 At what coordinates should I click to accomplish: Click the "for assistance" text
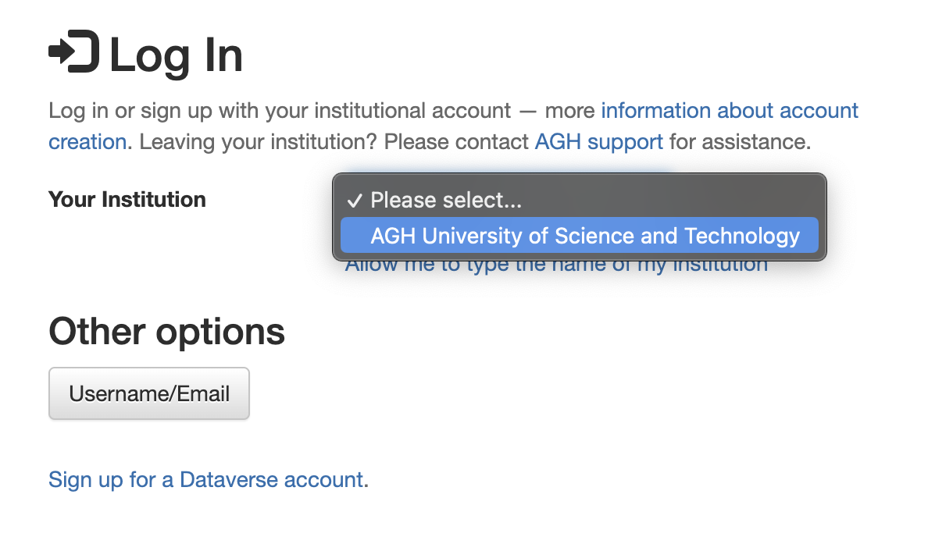click(740, 142)
